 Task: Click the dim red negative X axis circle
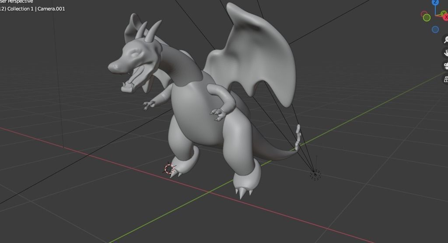[x=423, y=14]
